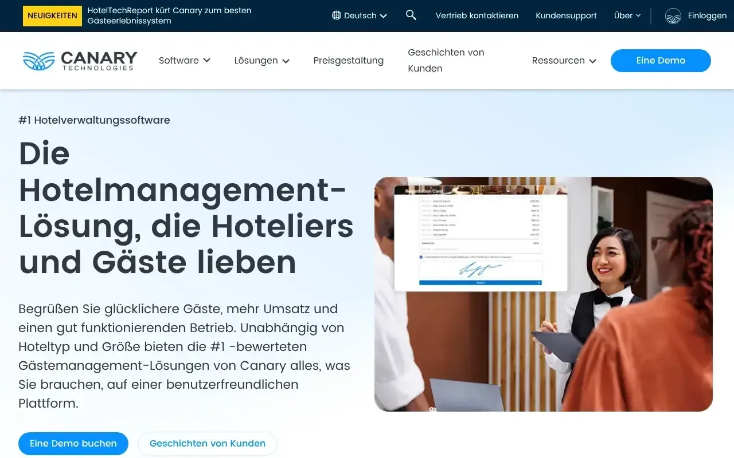Select the yellow NEUIGKEITEN badge
This screenshot has height=458, width=734.
[52, 16]
